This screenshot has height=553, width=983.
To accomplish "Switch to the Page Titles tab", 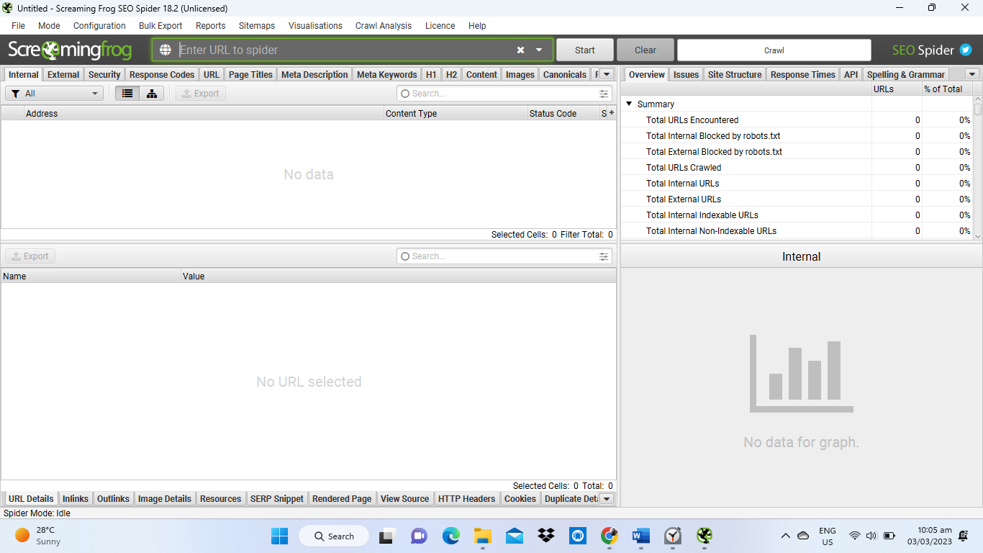I will tap(250, 74).
